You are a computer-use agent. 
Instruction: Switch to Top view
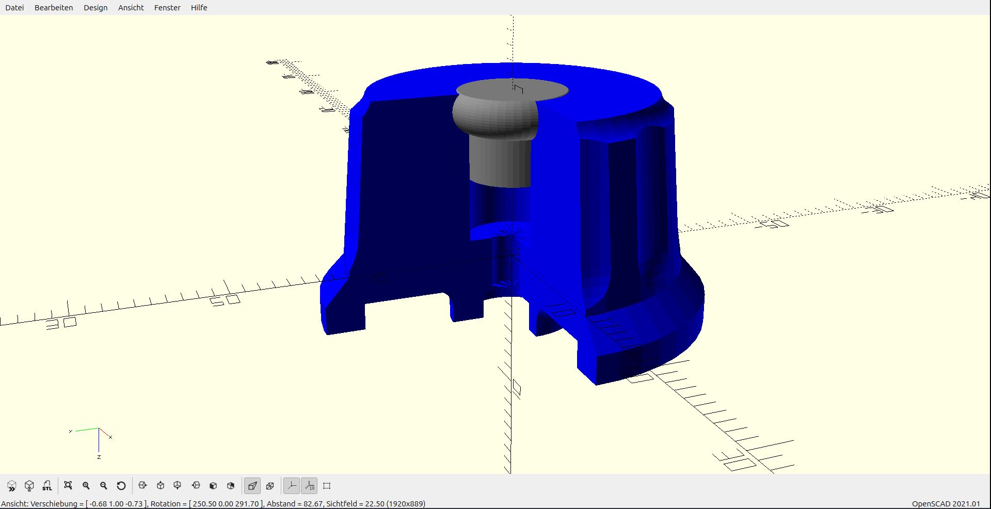click(161, 486)
